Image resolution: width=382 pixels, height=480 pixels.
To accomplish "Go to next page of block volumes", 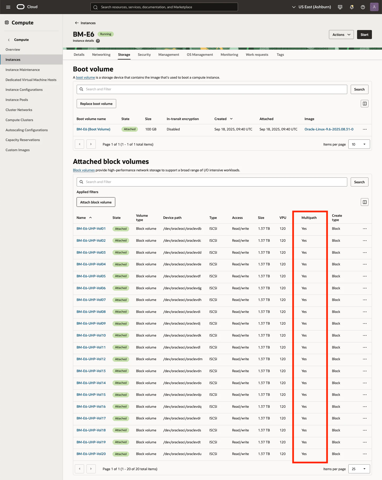I will pos(91,469).
